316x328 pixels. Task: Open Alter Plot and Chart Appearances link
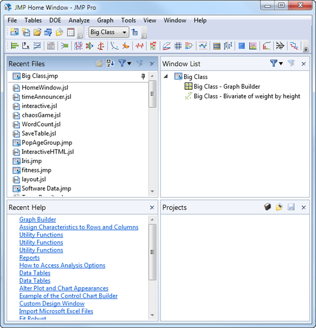(64, 288)
